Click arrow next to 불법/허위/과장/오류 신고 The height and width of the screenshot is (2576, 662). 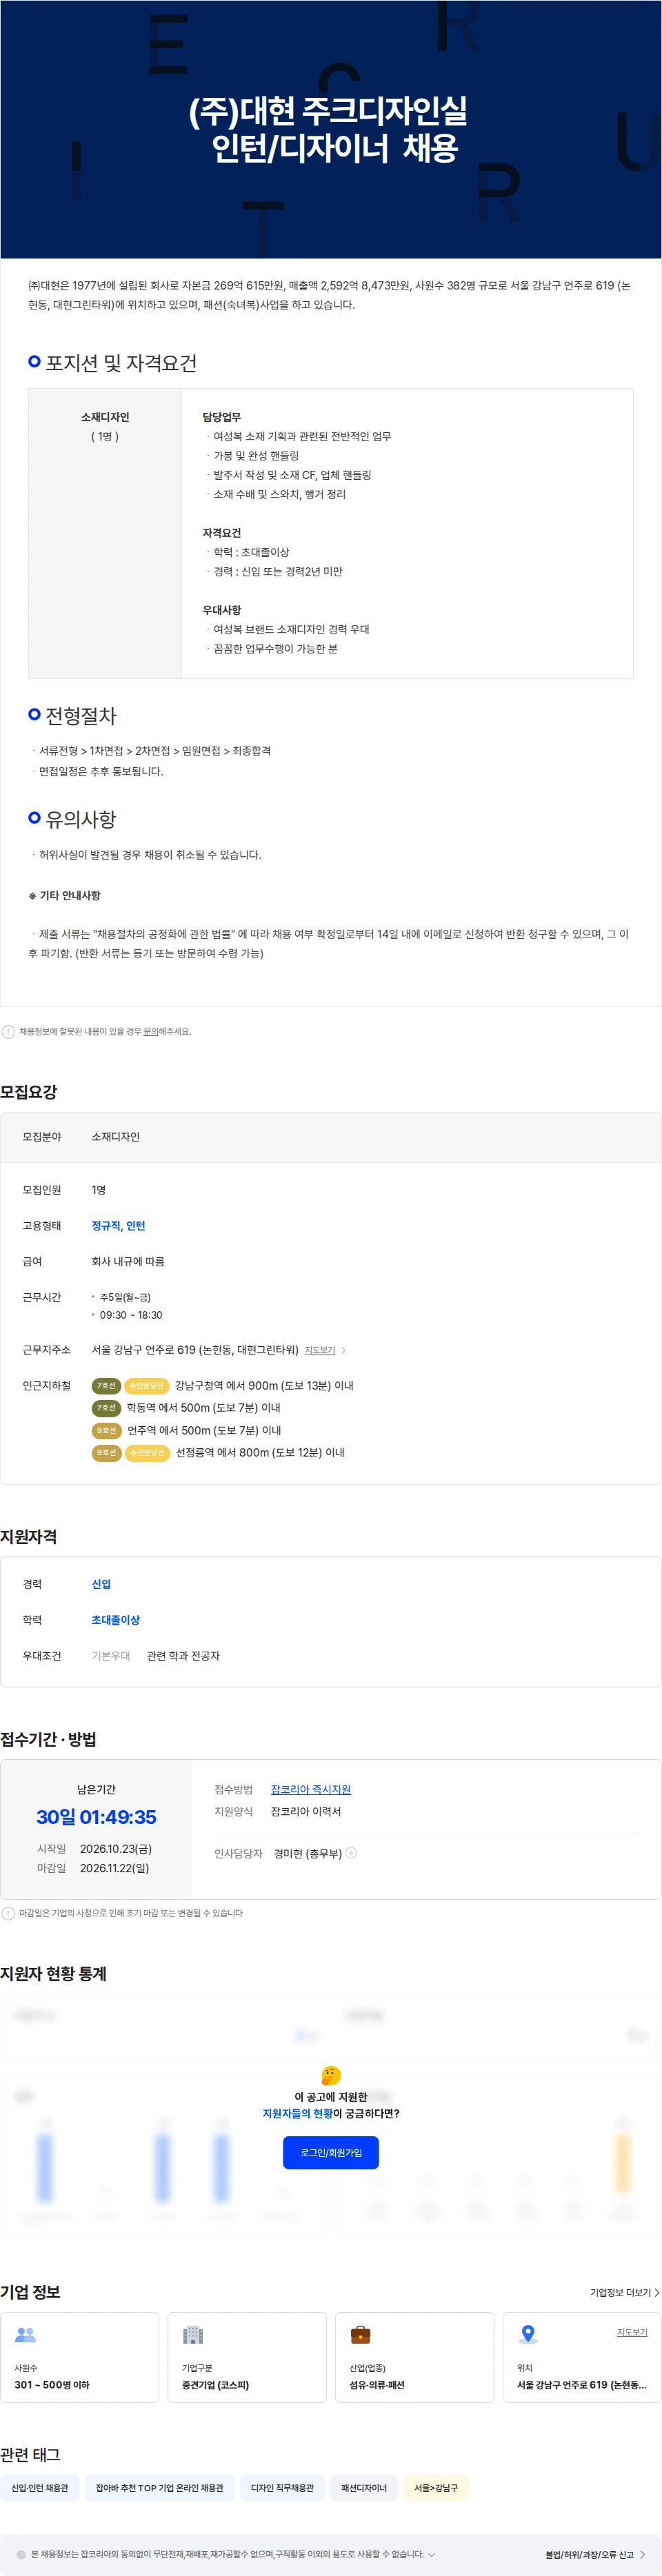642,2554
